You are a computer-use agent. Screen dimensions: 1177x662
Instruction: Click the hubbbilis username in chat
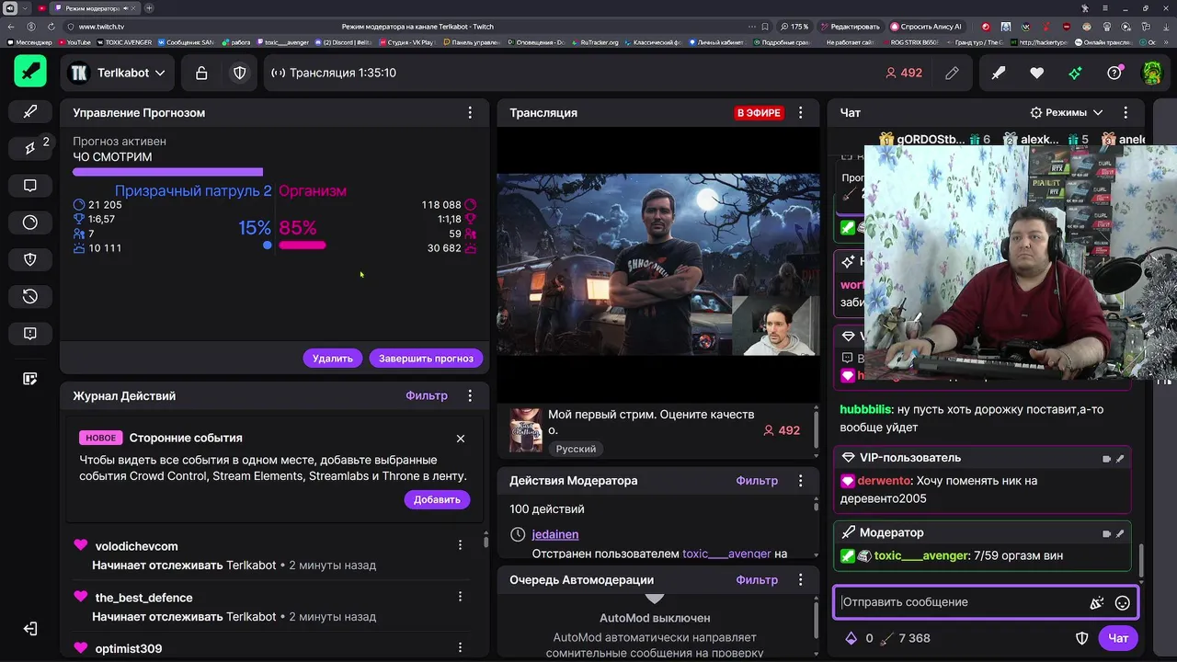pos(865,409)
